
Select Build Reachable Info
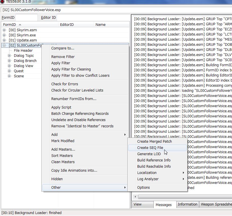coord(157,167)
